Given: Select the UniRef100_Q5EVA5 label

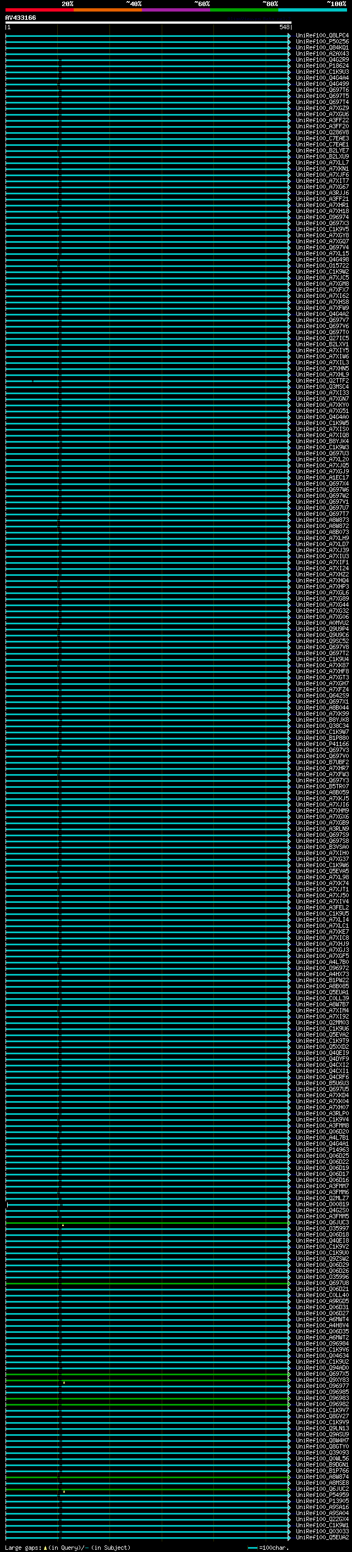Looking at the screenshot, I should [x=322, y=871].
